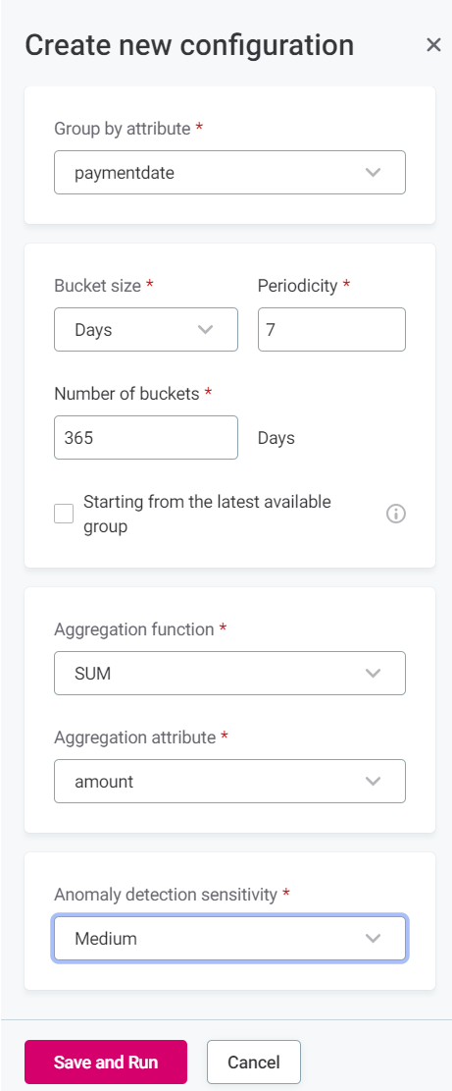The height and width of the screenshot is (1091, 452).
Task: Click the chevron arrow in the amount dropdown
Action: [x=374, y=782]
